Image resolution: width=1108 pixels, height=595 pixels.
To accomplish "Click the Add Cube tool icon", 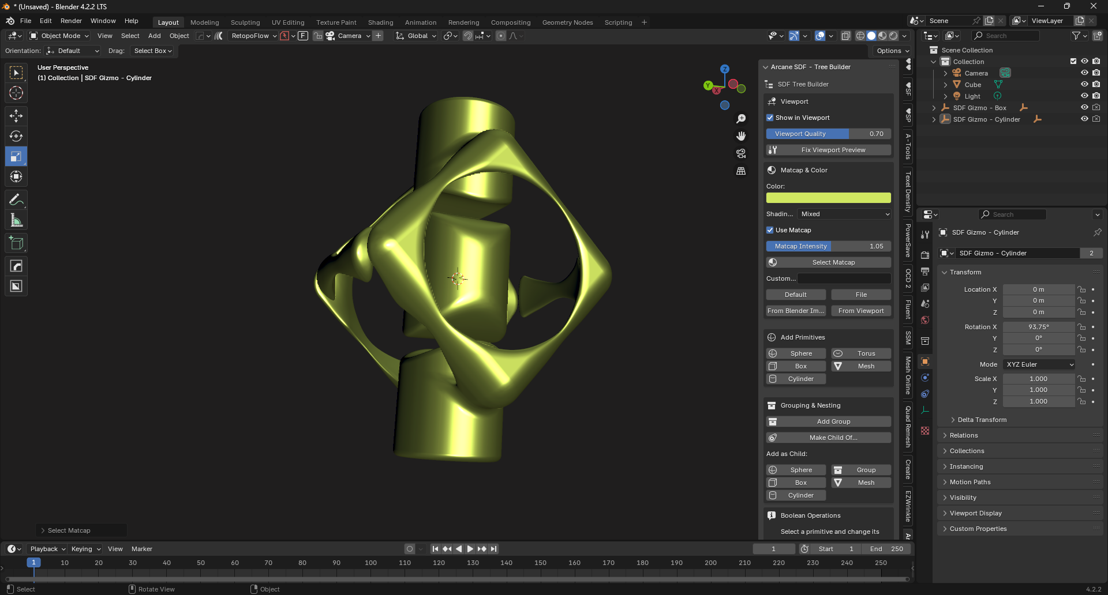I will (16, 243).
